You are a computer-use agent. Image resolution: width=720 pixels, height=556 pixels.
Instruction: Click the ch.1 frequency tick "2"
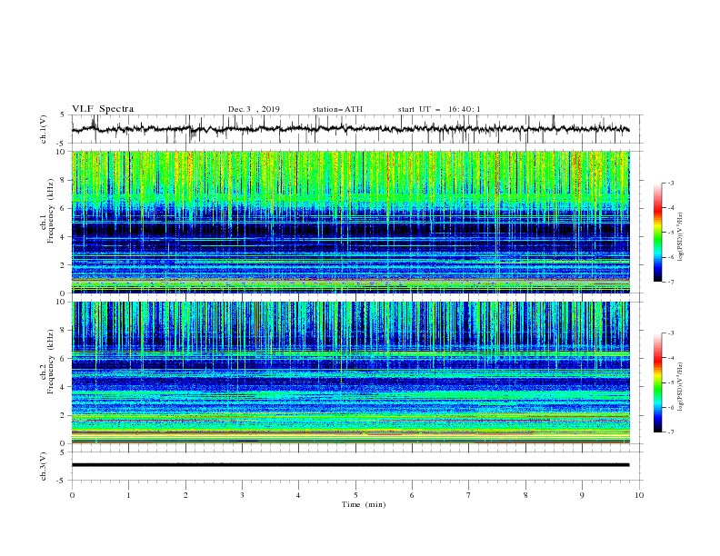point(64,265)
